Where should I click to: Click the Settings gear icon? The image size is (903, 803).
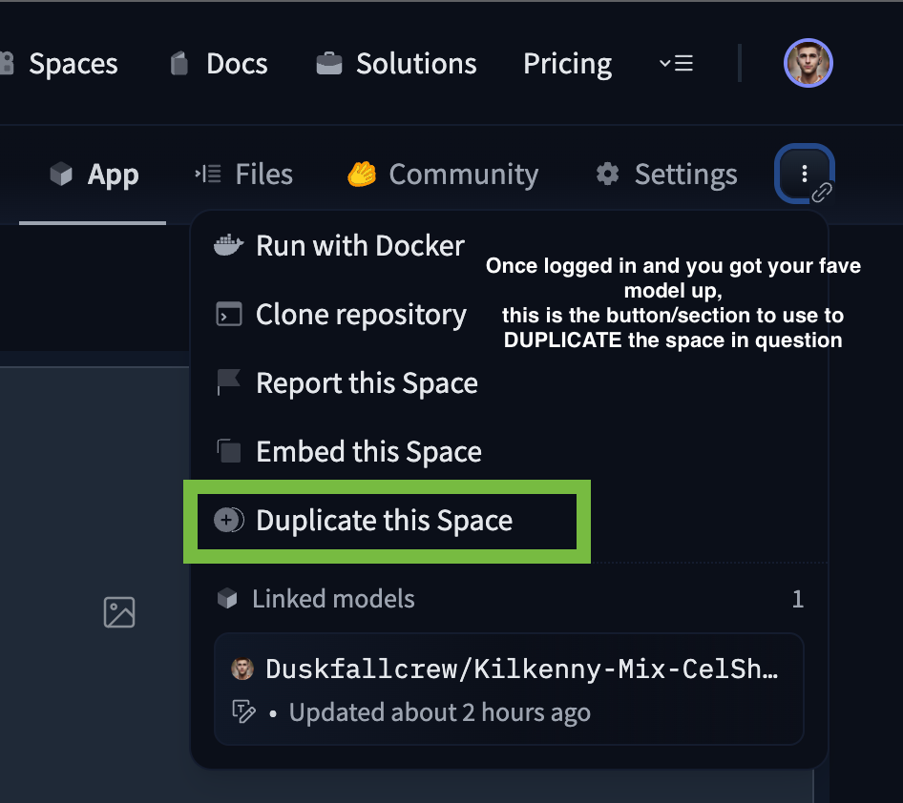(607, 174)
